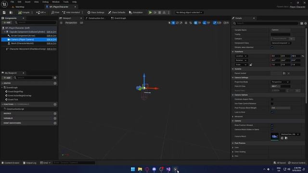Open the Output Log
This screenshot has height=173, width=308.
30,163
